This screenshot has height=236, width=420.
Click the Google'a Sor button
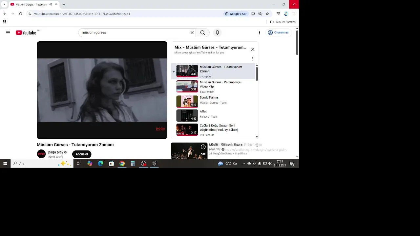coord(236,14)
